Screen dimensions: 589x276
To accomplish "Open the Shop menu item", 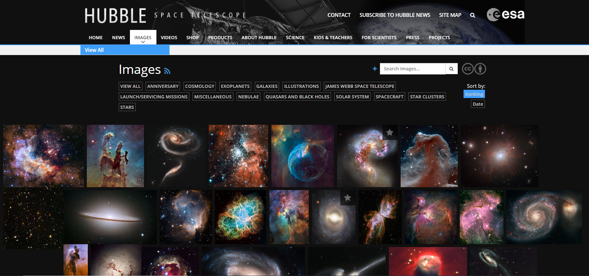I will click(x=193, y=38).
